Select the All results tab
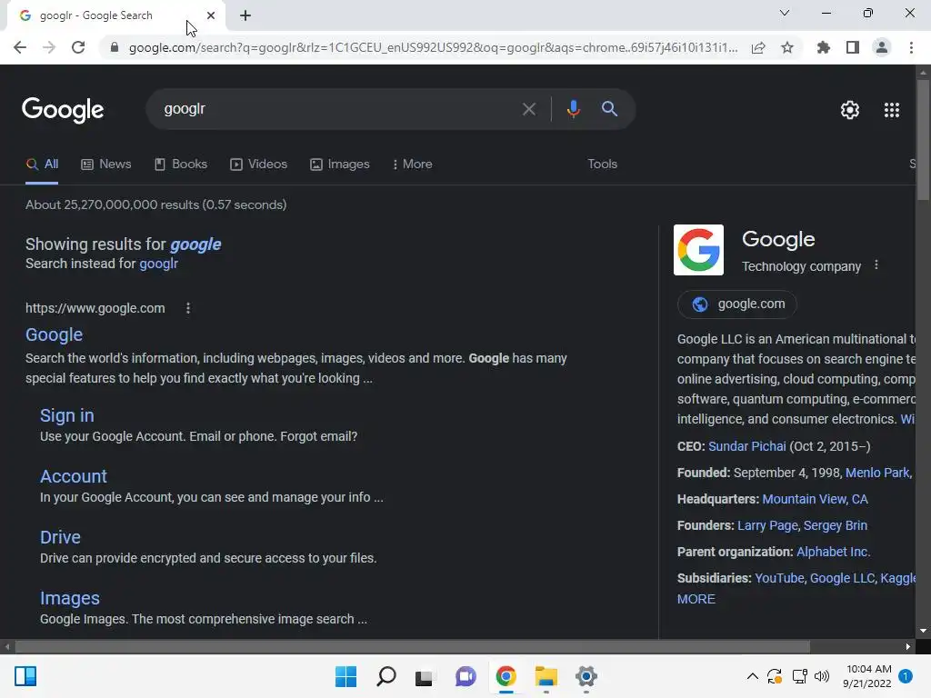Screen dimensions: 931x698 (x=42, y=165)
